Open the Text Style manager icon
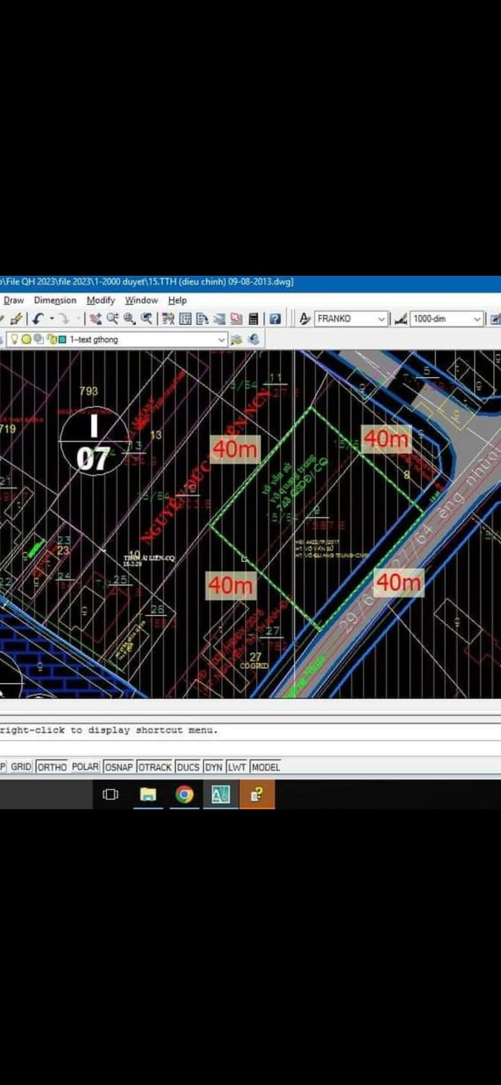 tap(305, 319)
